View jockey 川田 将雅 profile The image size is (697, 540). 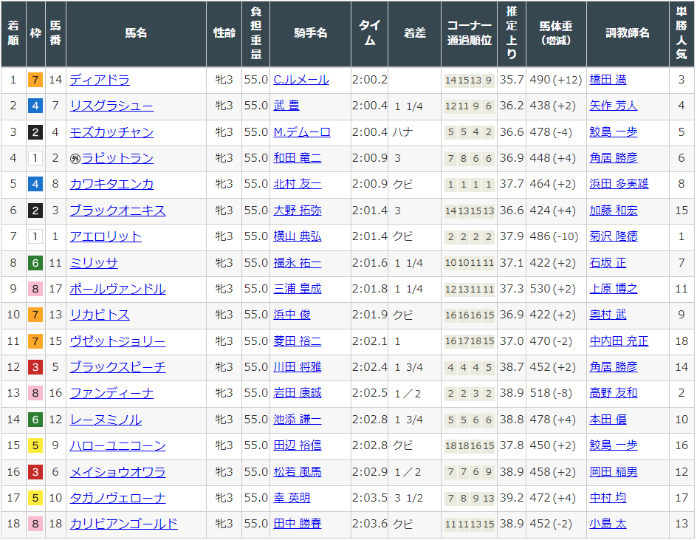[298, 367]
